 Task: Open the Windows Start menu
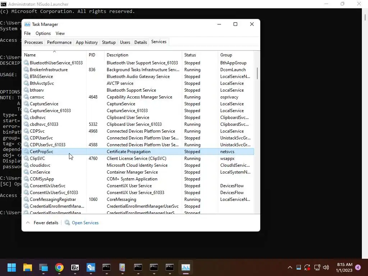(x=11, y=267)
